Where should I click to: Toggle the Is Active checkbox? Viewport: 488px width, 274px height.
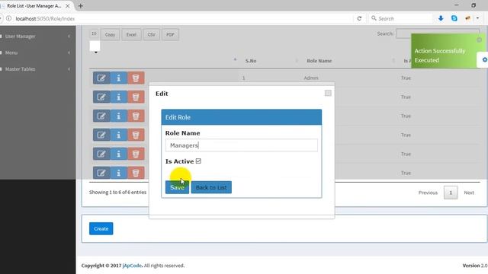(x=198, y=161)
